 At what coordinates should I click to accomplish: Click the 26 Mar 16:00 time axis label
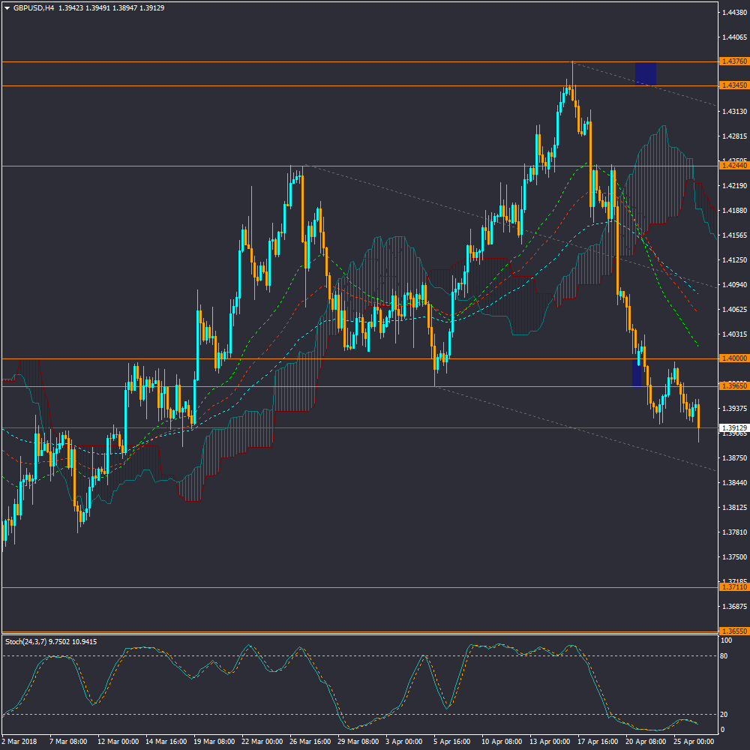pyautogui.click(x=310, y=741)
